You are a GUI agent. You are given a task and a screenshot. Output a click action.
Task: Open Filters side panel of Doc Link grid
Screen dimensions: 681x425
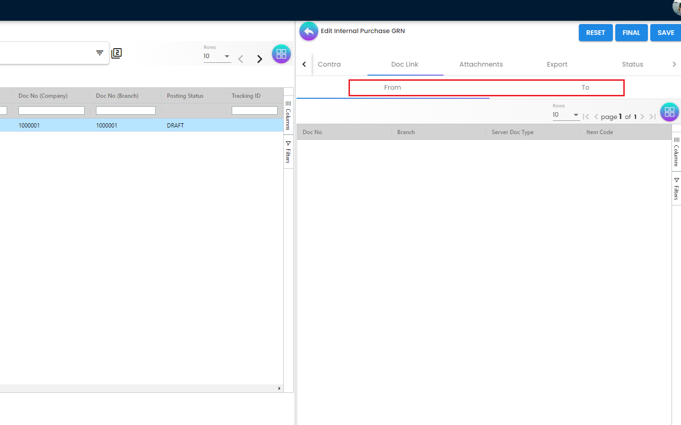[676, 188]
